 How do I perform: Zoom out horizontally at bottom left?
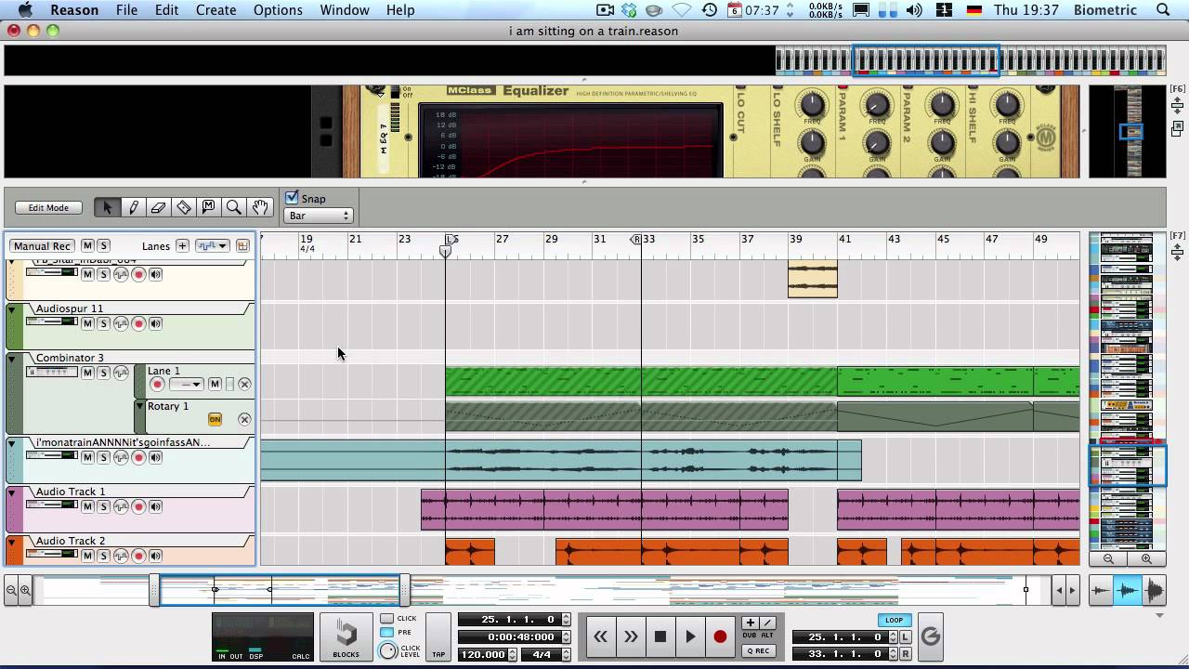pos(11,590)
